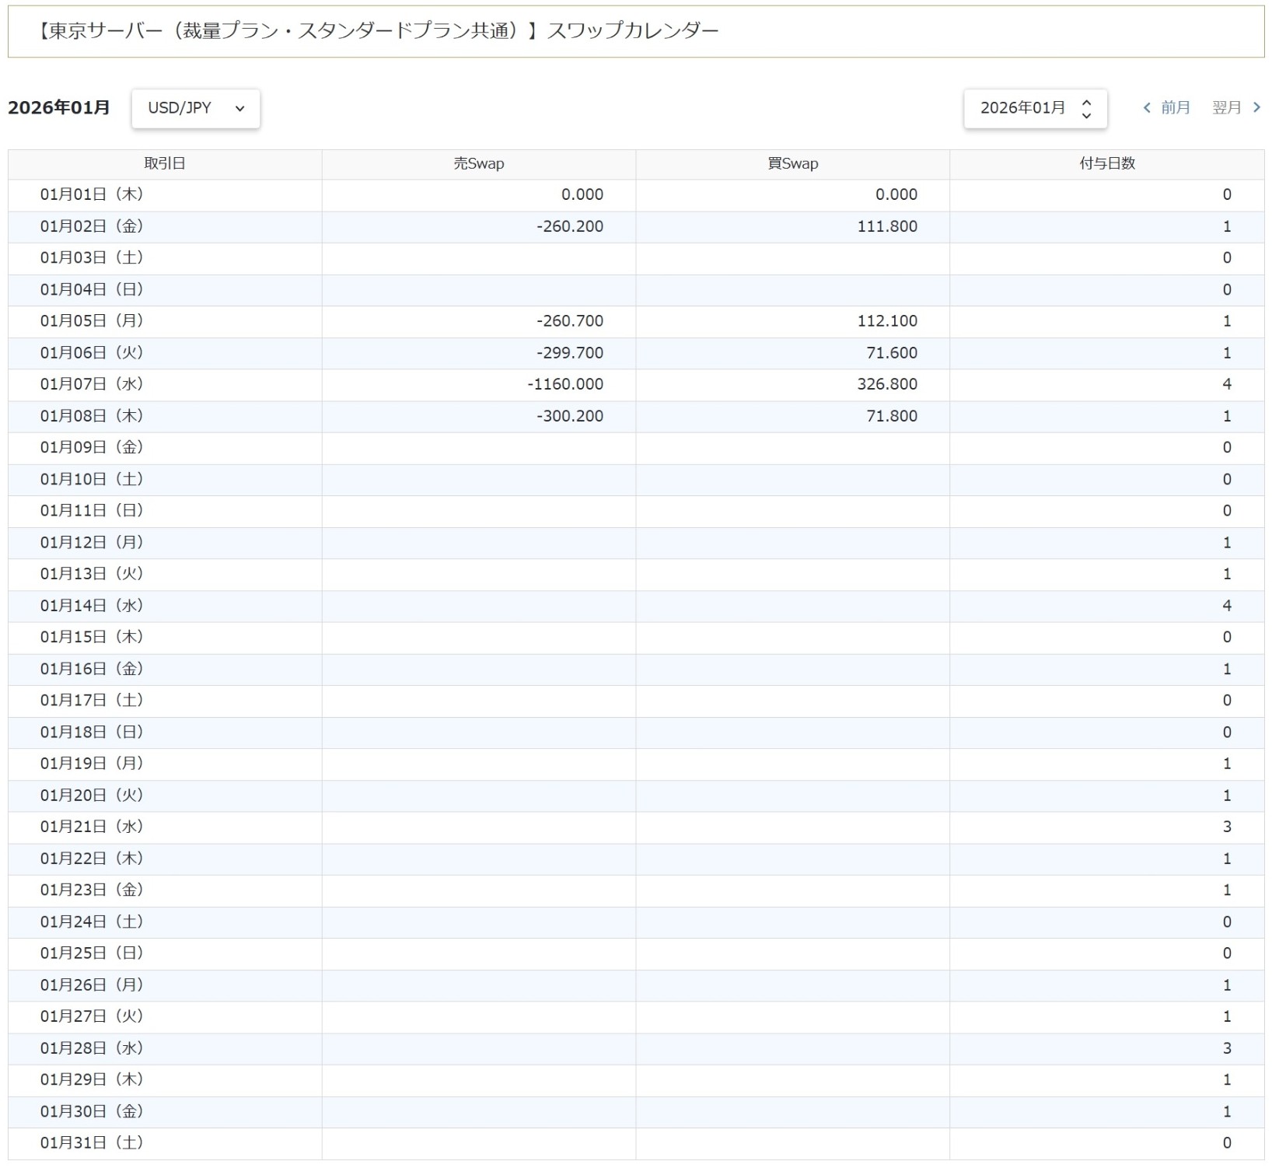Select the 01月31日（土） date cell
The image size is (1272, 1168).
(x=165, y=1143)
